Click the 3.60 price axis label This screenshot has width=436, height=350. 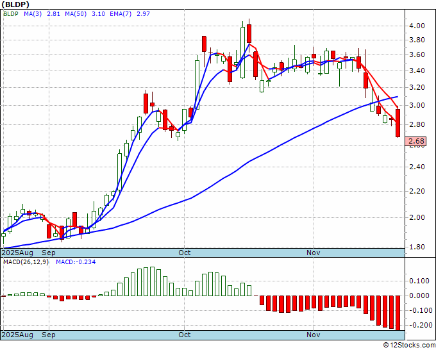coord(417,54)
